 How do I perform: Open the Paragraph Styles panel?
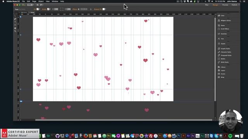click(x=225, y=55)
